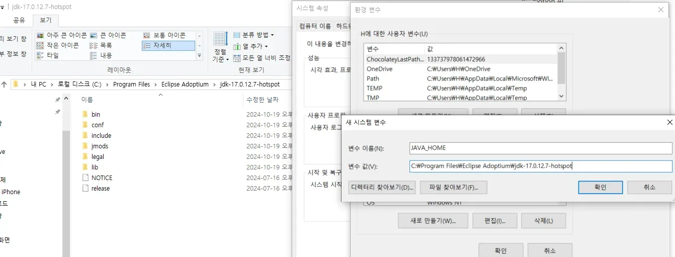
Task: Confirm new system variable with 확인
Action: point(601,188)
